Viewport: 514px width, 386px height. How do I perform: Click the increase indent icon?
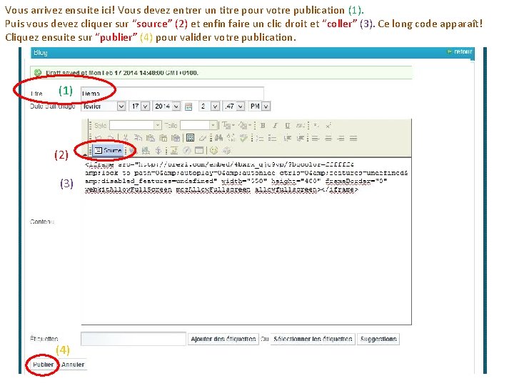click(301, 138)
